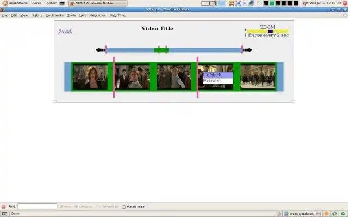Click the Firefox throbber icon
The image size is (348, 217).
click(345, 15)
